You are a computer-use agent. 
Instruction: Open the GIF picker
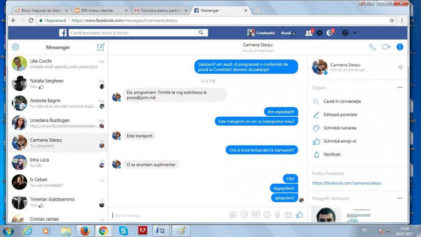[255, 215]
